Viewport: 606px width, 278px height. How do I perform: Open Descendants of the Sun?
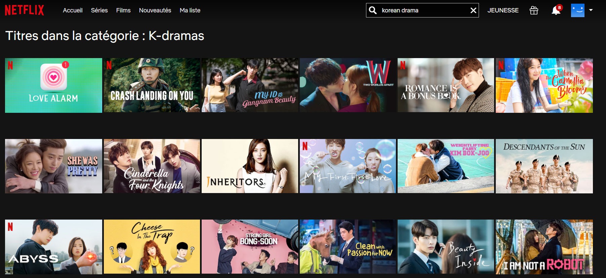point(544,166)
